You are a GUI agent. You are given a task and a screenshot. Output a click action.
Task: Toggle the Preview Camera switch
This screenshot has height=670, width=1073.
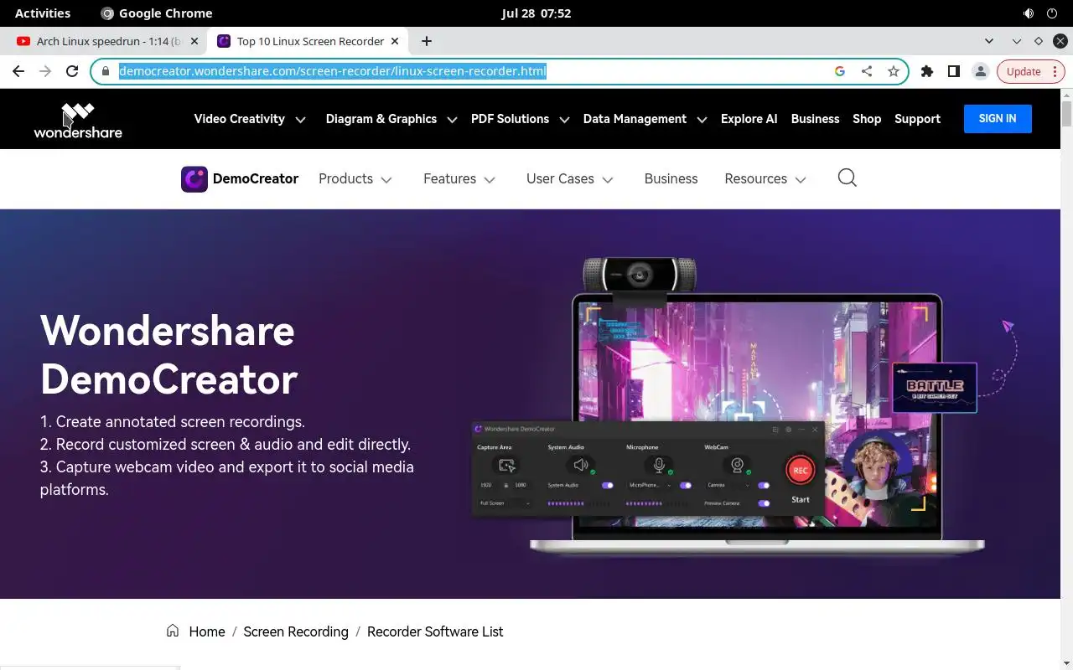[x=764, y=503]
